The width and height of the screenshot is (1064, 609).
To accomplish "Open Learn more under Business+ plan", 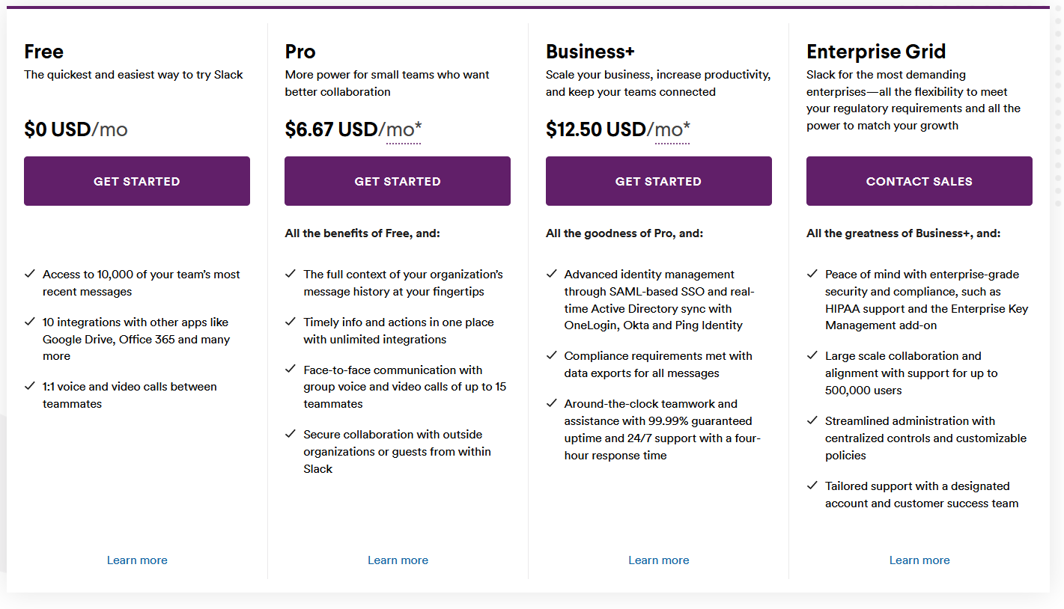I will 658,560.
